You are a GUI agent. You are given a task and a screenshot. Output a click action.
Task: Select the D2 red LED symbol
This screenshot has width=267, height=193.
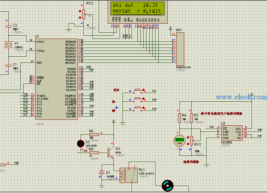[x=80, y=144]
